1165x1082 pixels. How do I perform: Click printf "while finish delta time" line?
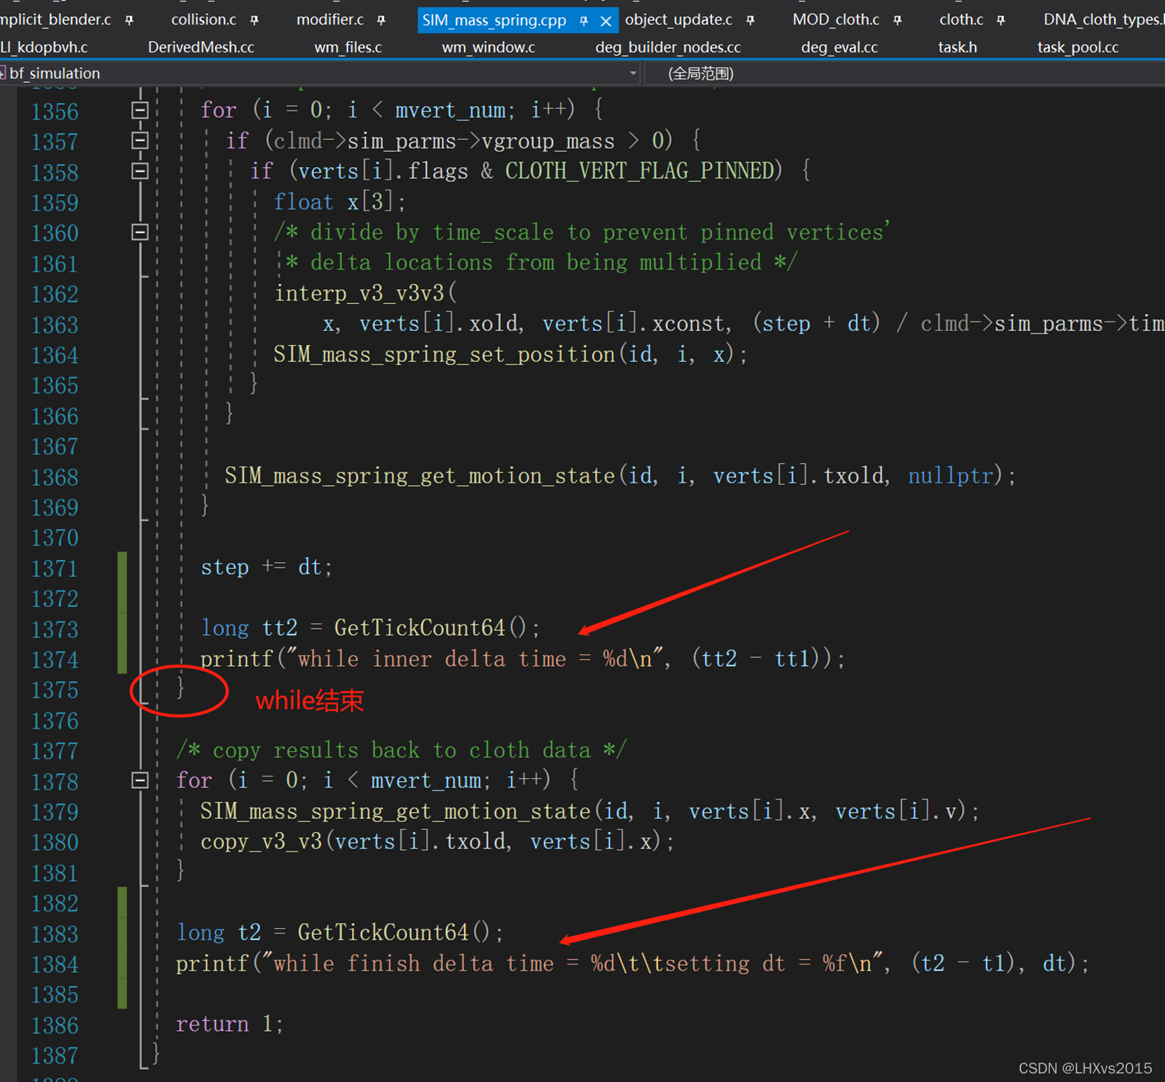632,964
